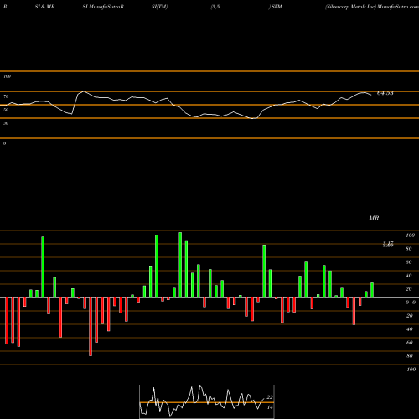419x419 pixels.
Task: Click the 80 label on MR axis
Action: [x=409, y=249]
